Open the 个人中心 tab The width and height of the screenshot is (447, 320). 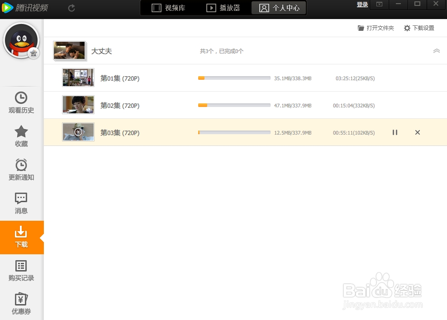coord(279,8)
